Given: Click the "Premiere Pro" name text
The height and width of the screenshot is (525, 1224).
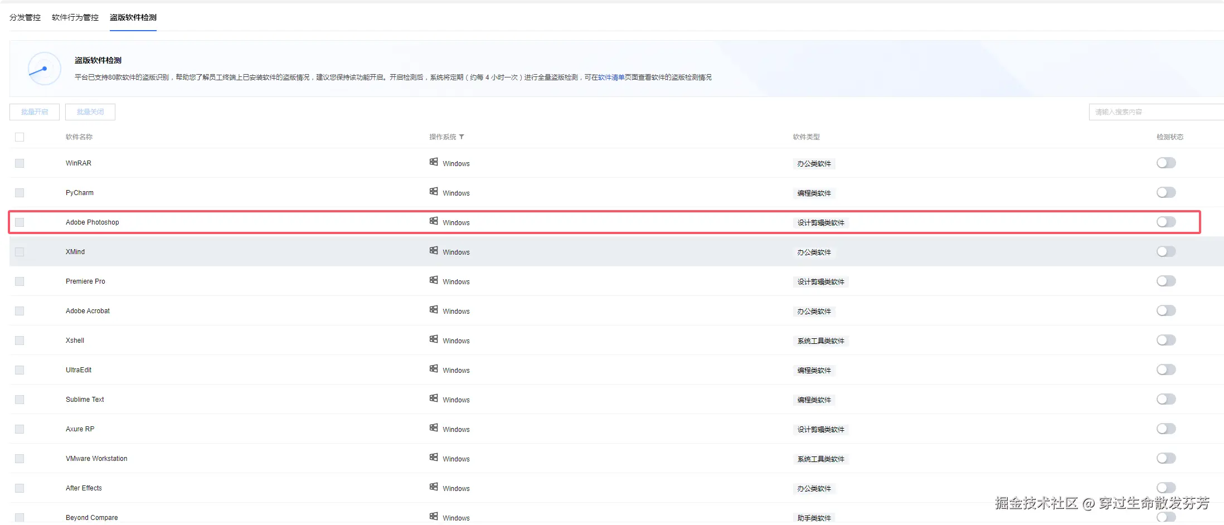Looking at the screenshot, I should tap(85, 281).
